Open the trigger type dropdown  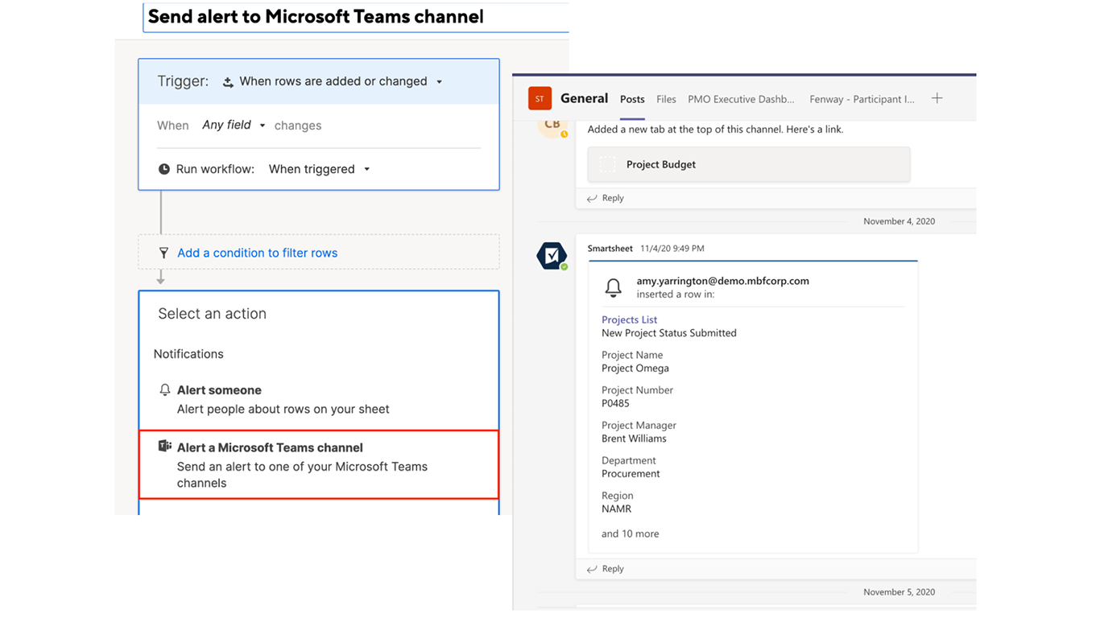(x=439, y=81)
